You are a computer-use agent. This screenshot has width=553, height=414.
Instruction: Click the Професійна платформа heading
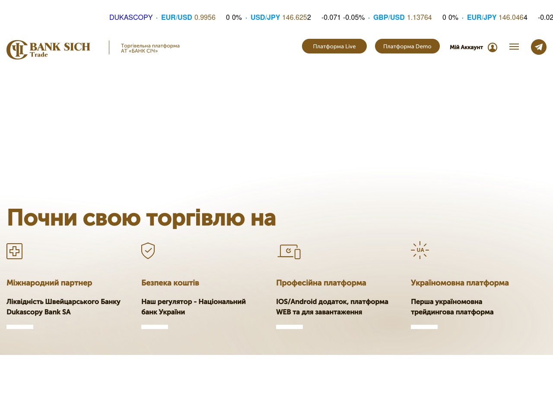[x=321, y=283]
